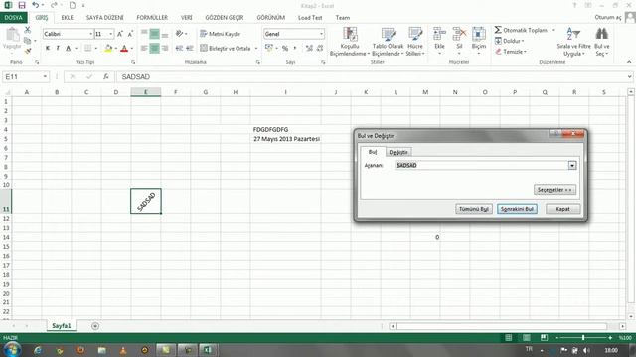This screenshot has height=357, width=636.
Task: Click the Undo arrow icon
Action: point(36,5)
